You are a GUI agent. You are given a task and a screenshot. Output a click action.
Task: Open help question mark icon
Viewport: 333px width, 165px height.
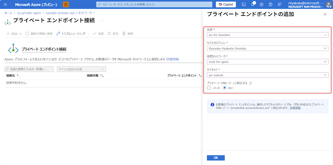point(271,4)
